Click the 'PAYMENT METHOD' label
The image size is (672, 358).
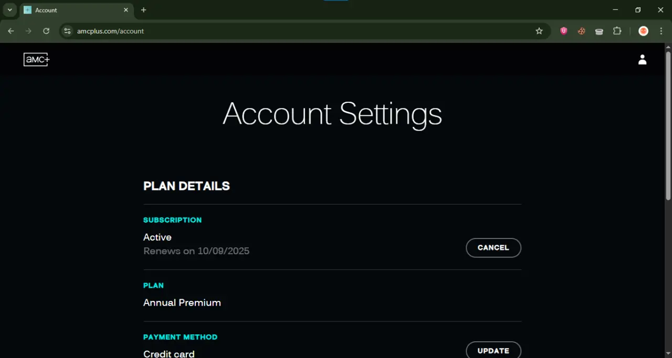180,337
